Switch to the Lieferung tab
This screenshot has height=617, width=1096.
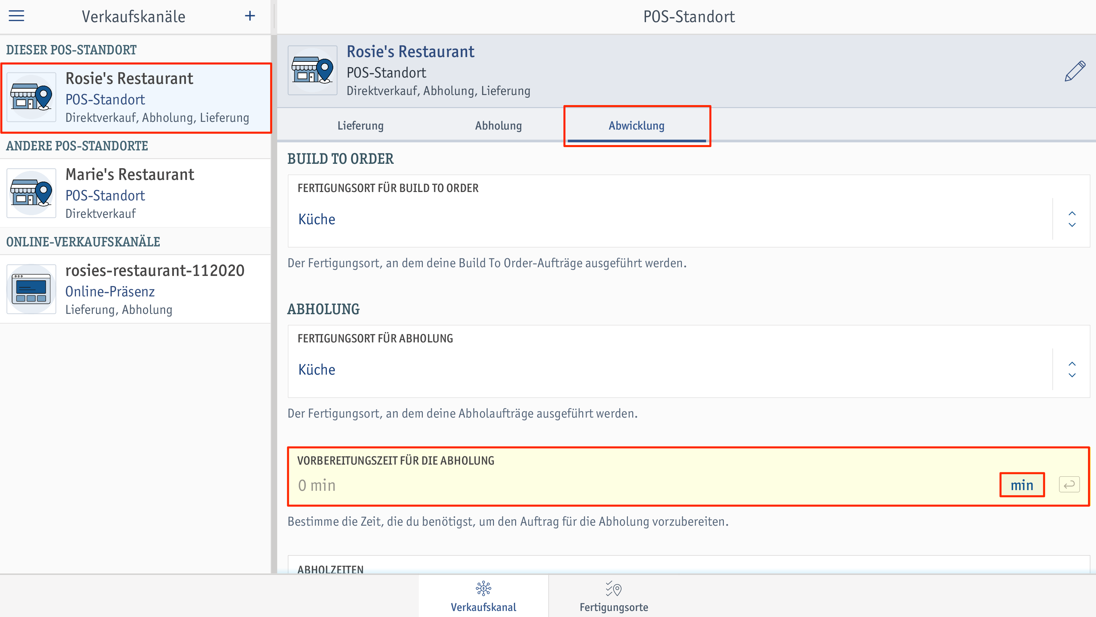click(360, 126)
